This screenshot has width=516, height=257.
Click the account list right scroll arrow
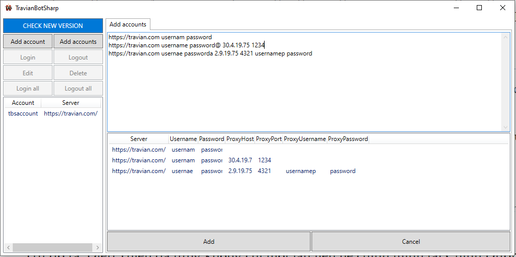click(98, 247)
